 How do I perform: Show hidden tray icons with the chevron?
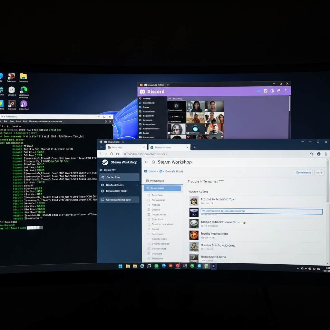(298, 268)
